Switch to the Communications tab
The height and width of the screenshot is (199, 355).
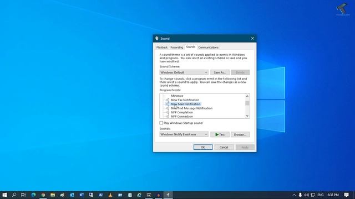209,48
